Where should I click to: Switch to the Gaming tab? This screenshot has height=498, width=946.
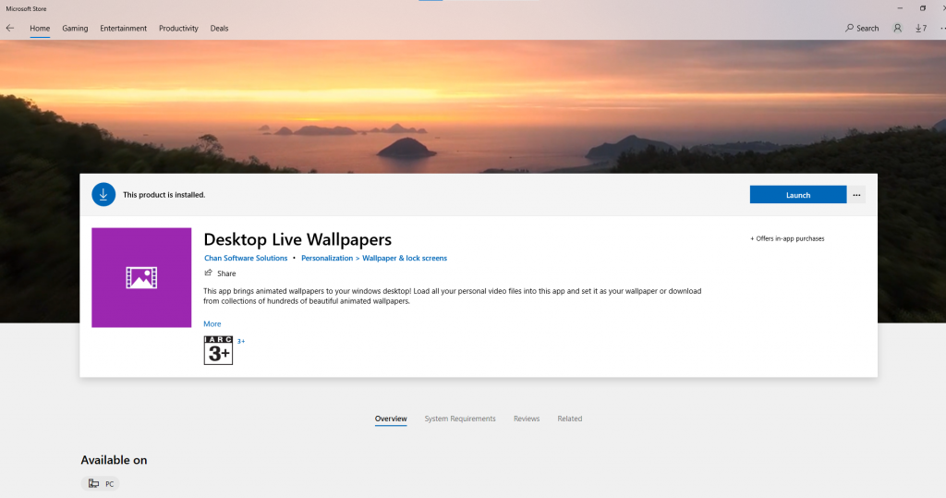75,29
